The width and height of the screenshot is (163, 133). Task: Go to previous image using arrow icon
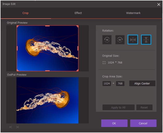pos(11,127)
